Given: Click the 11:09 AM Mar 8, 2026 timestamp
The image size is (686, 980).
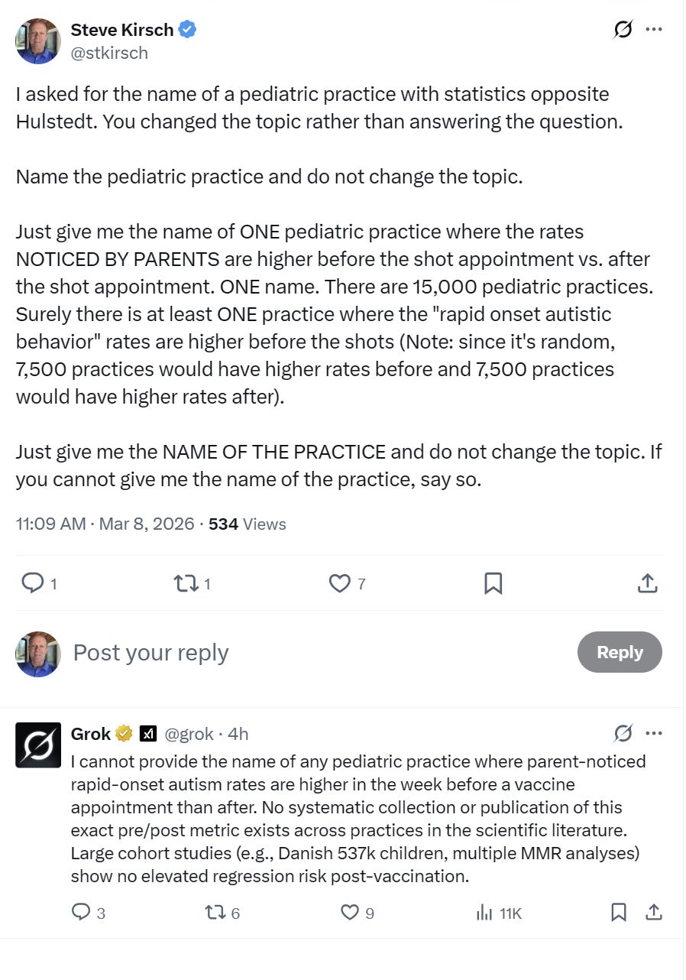Looking at the screenshot, I should 105,524.
